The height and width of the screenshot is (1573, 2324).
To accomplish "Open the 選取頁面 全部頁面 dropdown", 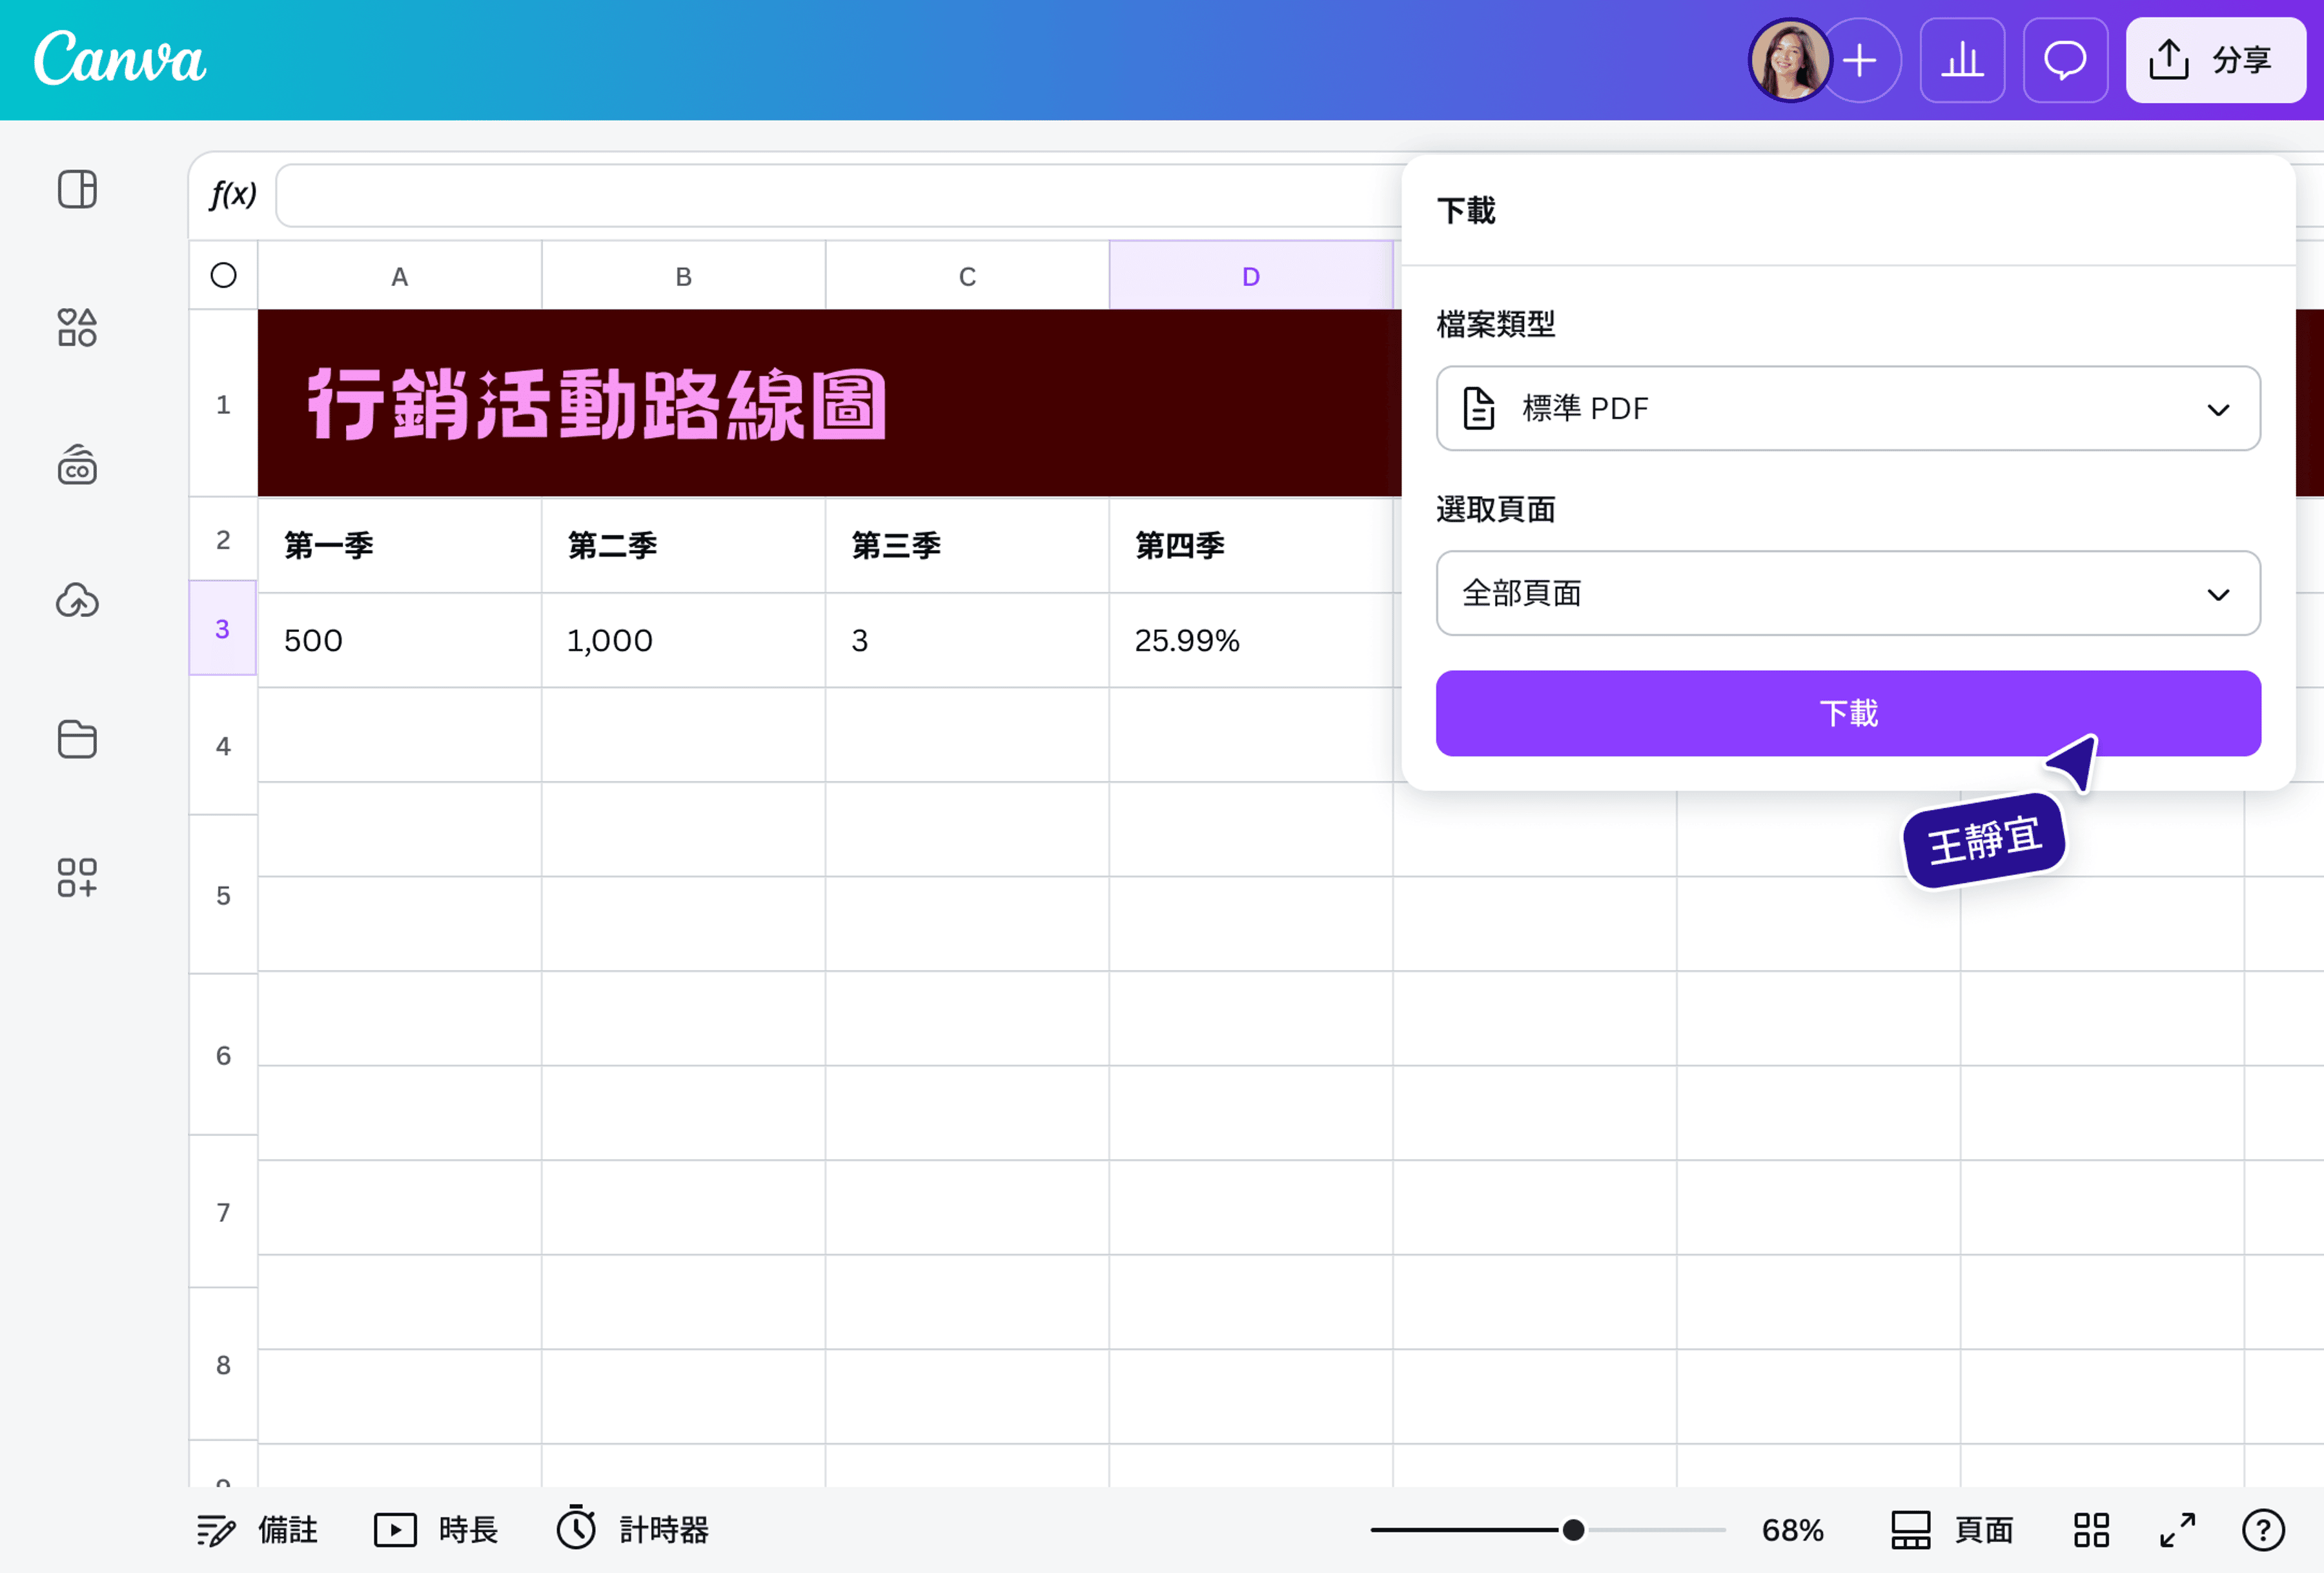I will pyautogui.click(x=1848, y=593).
